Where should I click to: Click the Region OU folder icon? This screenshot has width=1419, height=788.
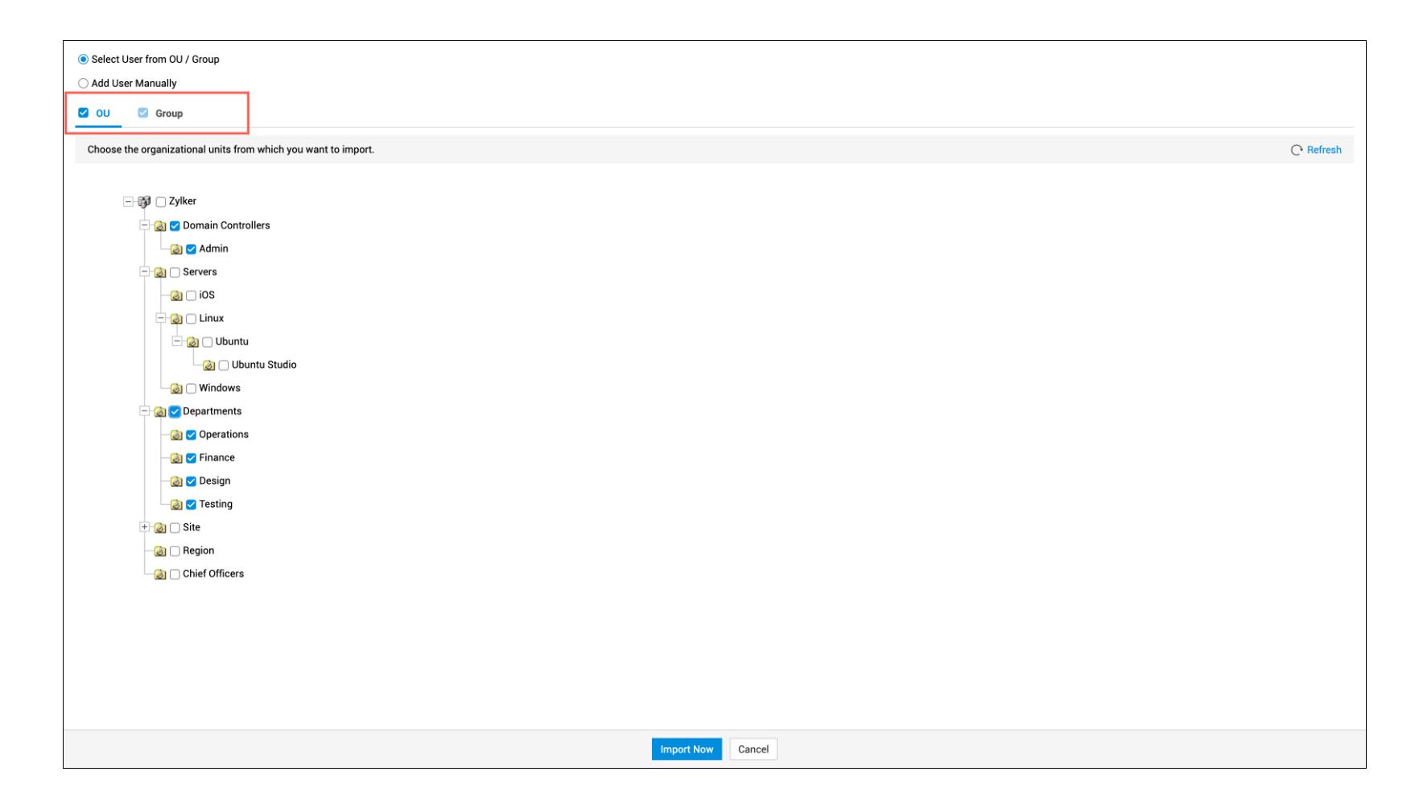(160, 551)
